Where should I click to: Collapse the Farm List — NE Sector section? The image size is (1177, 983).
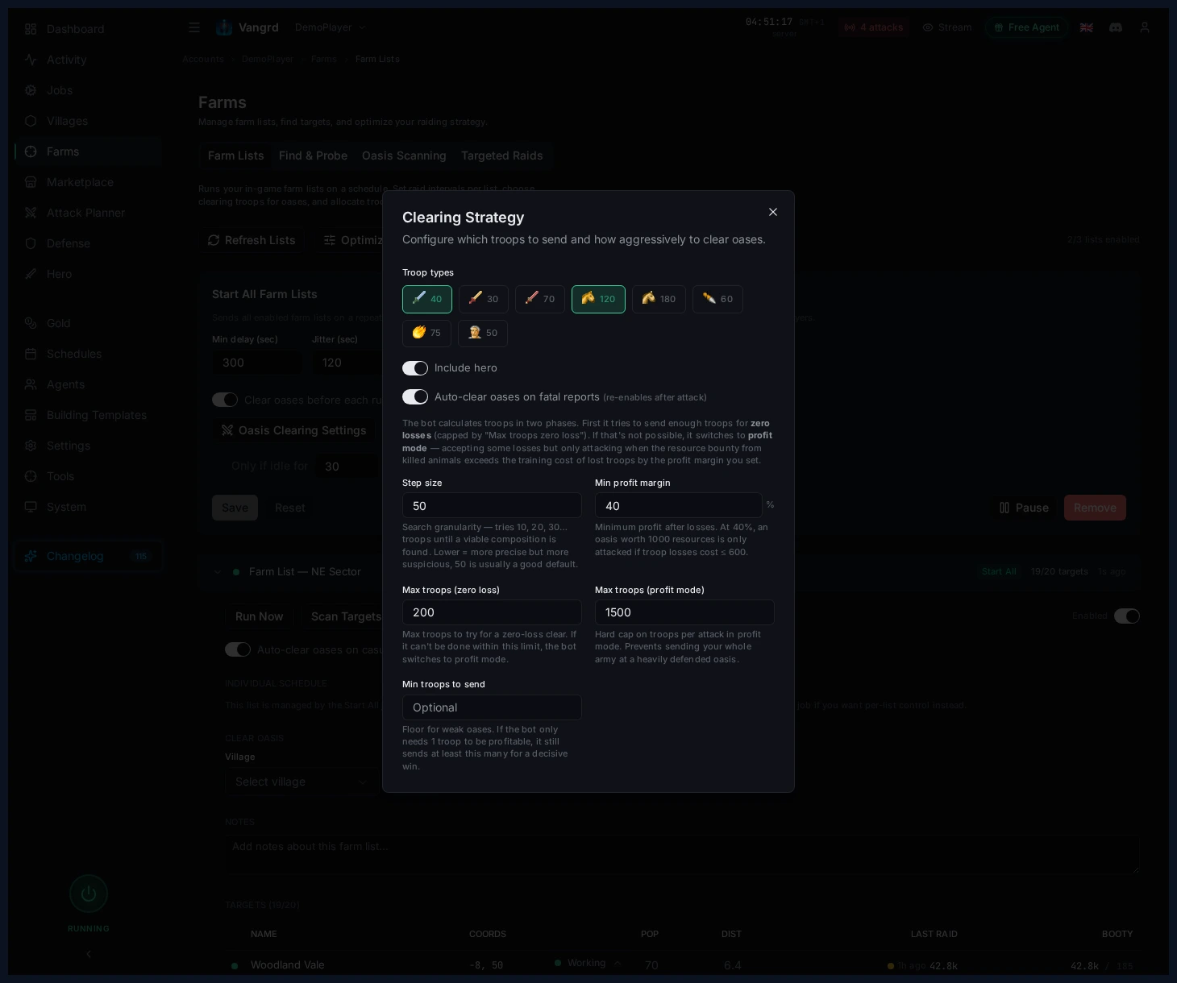point(218,572)
